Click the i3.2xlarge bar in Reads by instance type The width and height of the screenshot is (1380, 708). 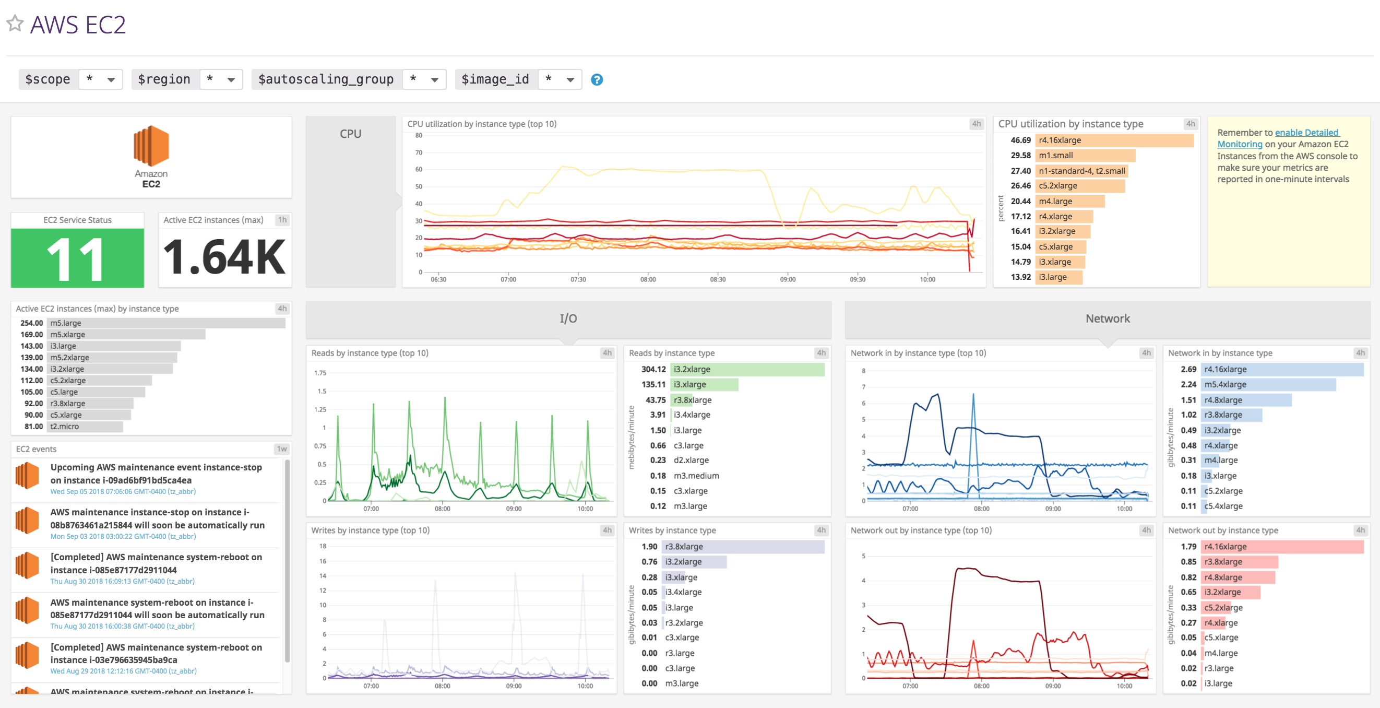pyautogui.click(x=747, y=369)
